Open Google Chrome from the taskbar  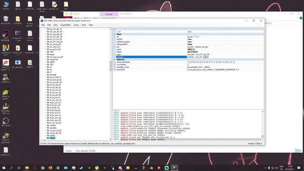(42, 168)
